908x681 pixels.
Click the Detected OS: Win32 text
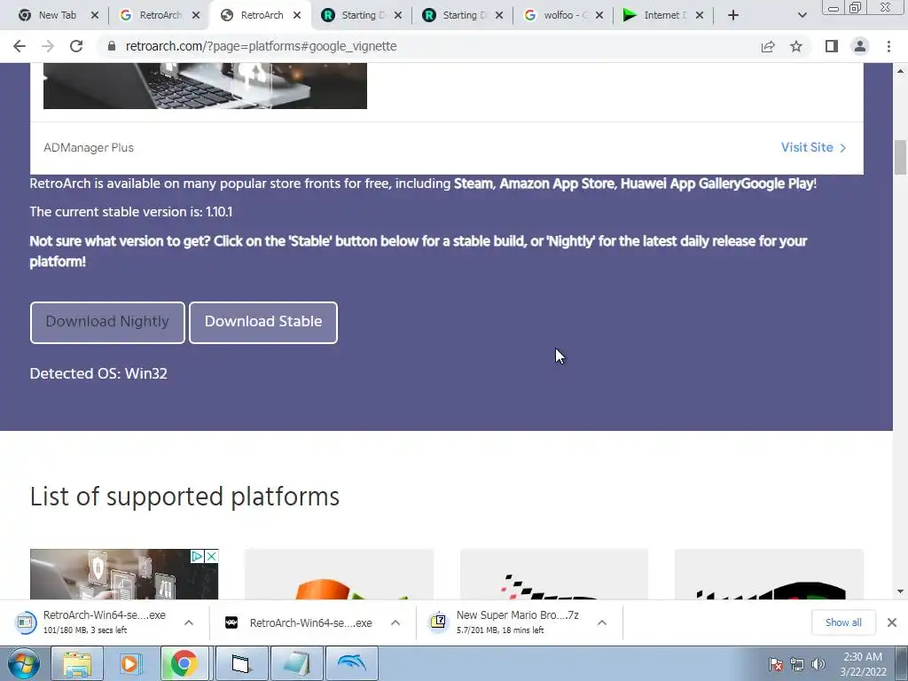98,373
